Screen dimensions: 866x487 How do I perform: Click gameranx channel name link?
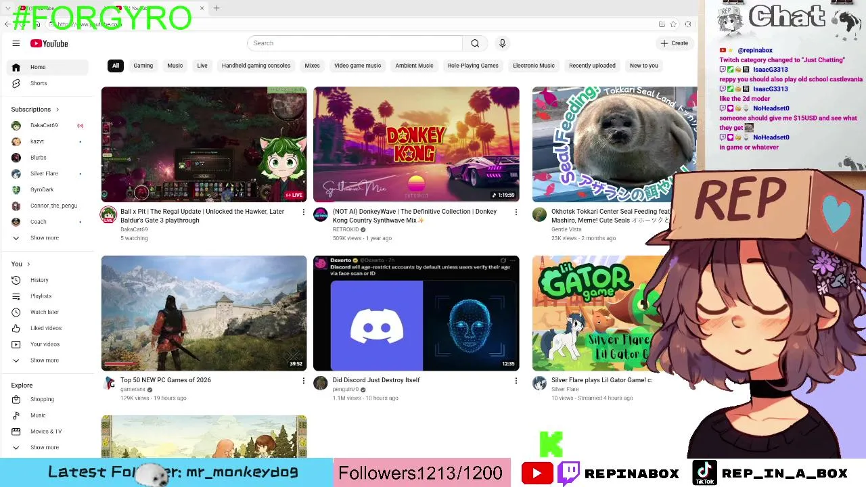click(133, 390)
